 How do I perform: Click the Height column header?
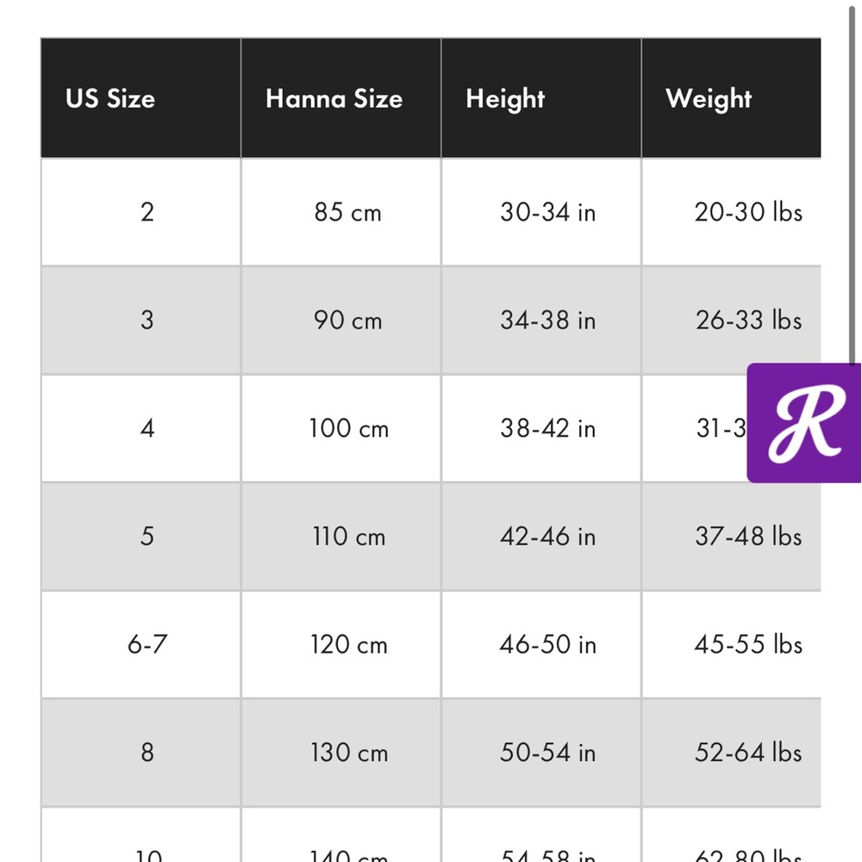[541, 98]
